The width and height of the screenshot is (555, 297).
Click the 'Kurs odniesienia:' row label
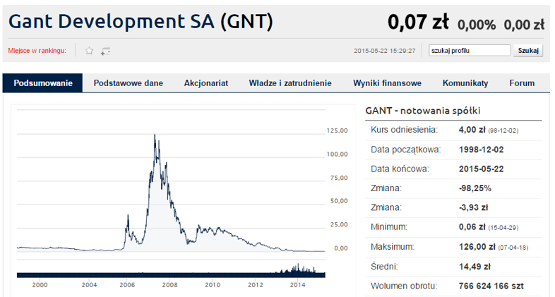point(404,130)
